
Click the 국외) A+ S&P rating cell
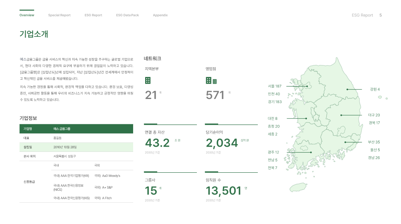pyautogui.click(x=103, y=188)
